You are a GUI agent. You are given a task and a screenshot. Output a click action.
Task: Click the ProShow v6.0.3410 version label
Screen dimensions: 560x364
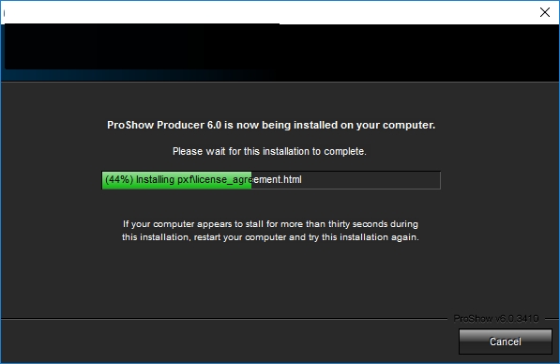496,318
